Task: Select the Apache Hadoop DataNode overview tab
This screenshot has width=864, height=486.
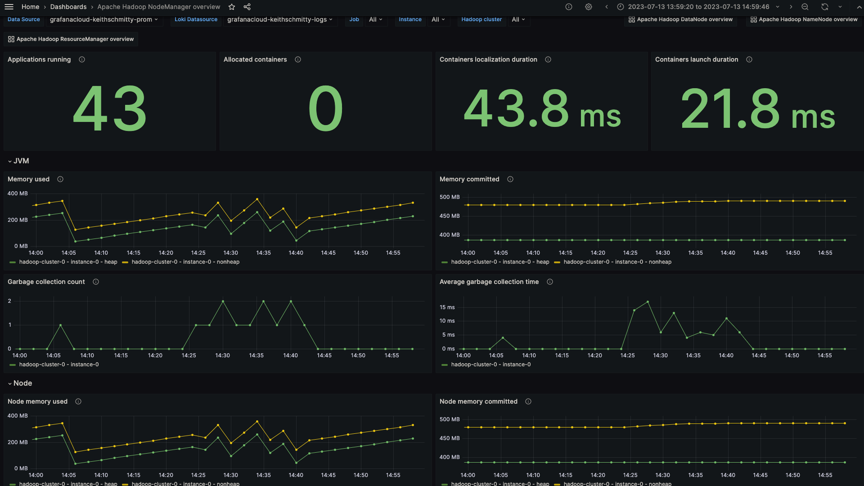Action: click(681, 20)
